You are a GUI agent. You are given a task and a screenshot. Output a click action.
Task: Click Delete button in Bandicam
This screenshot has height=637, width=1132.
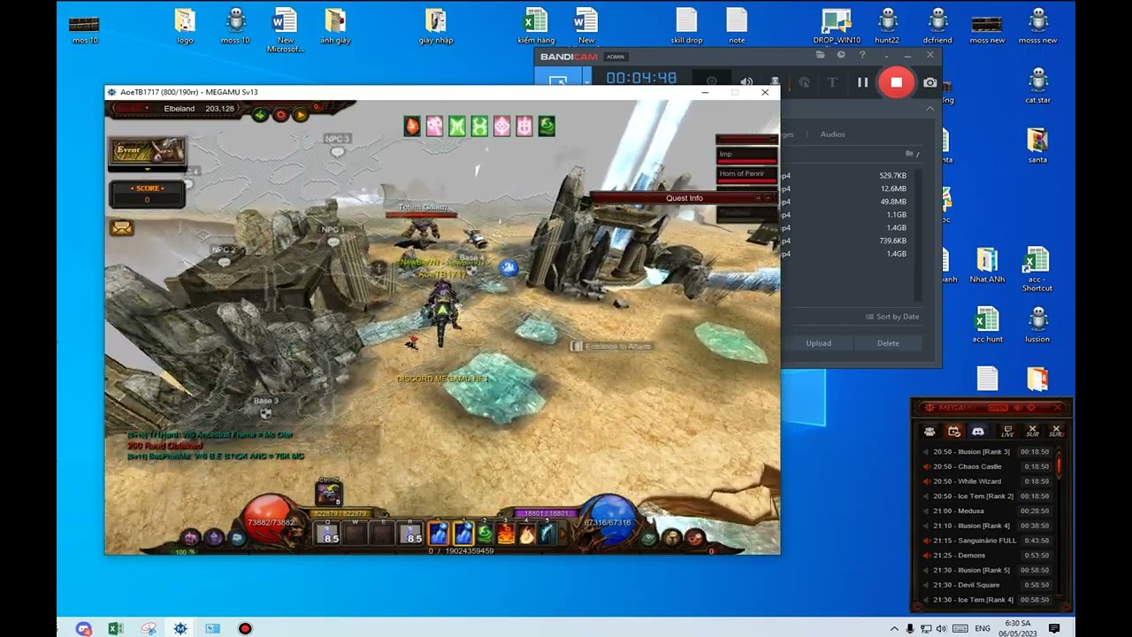click(888, 343)
